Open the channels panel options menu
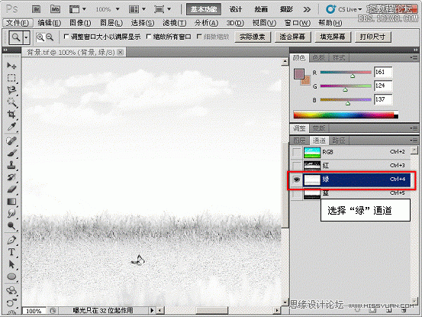422x317 pixels. [414, 140]
